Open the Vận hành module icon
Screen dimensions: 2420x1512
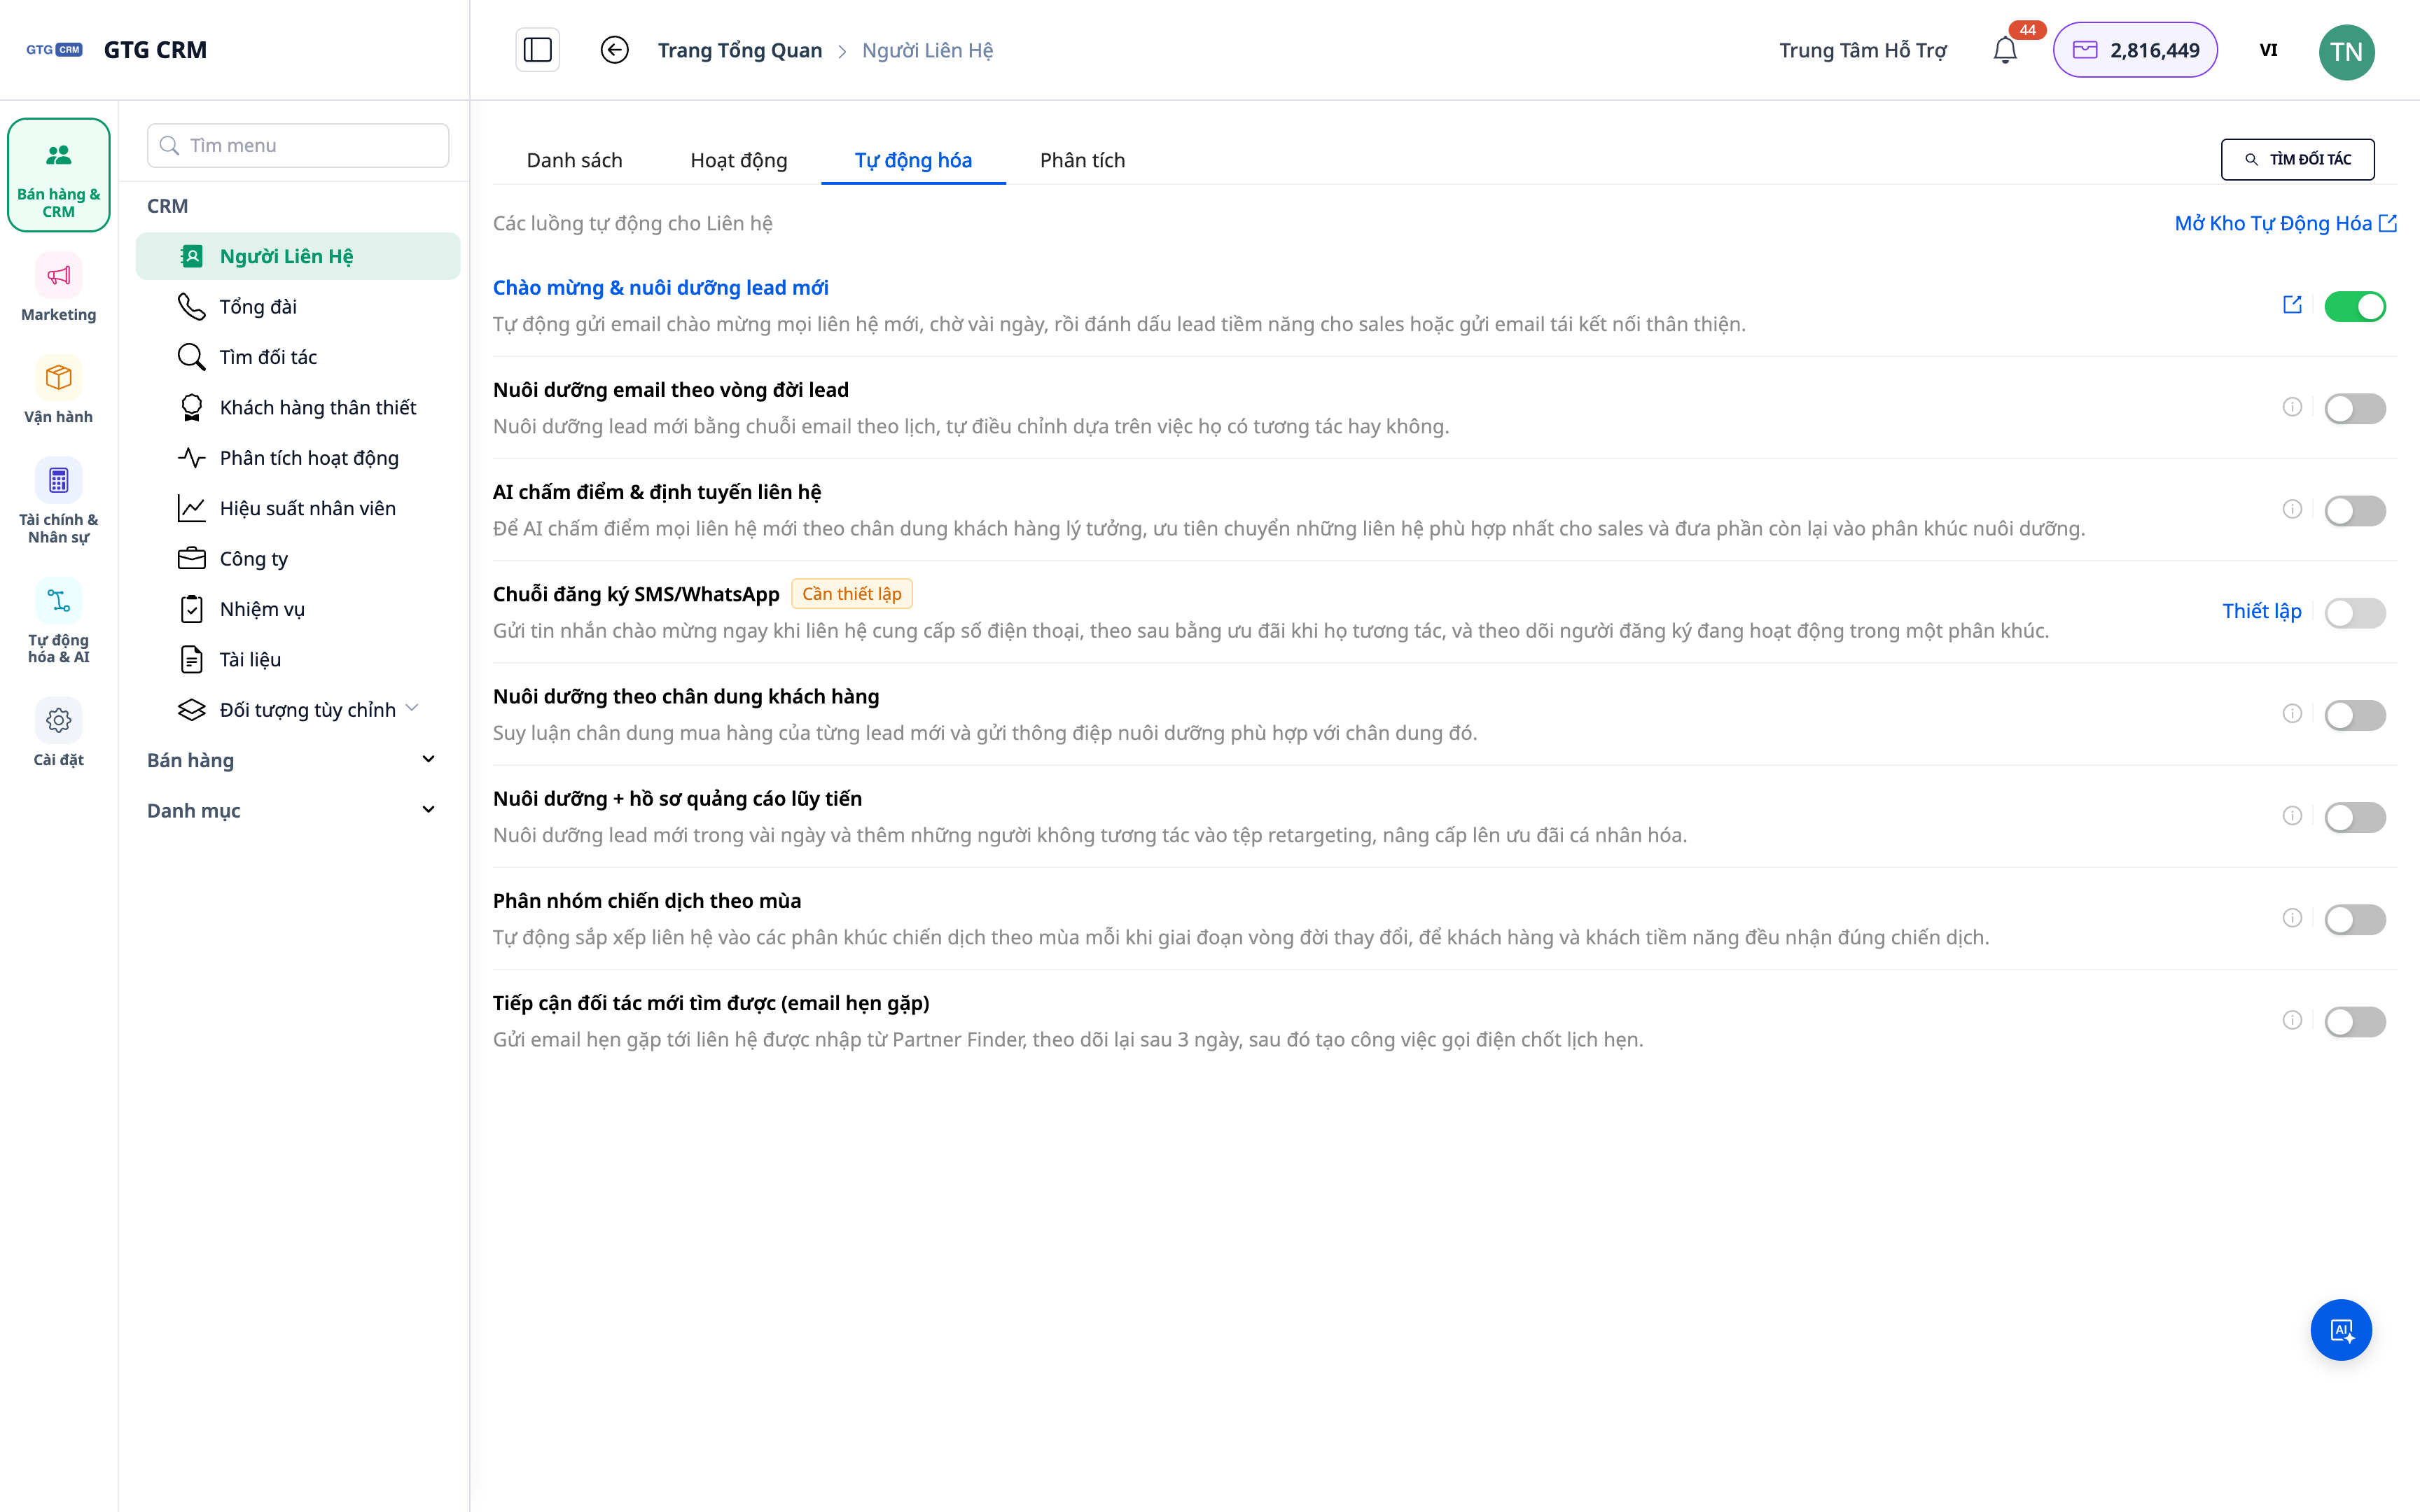(x=58, y=378)
